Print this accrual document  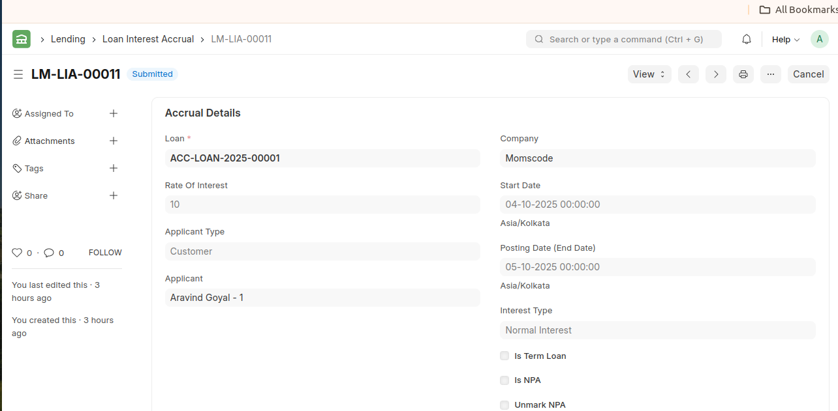pos(743,74)
